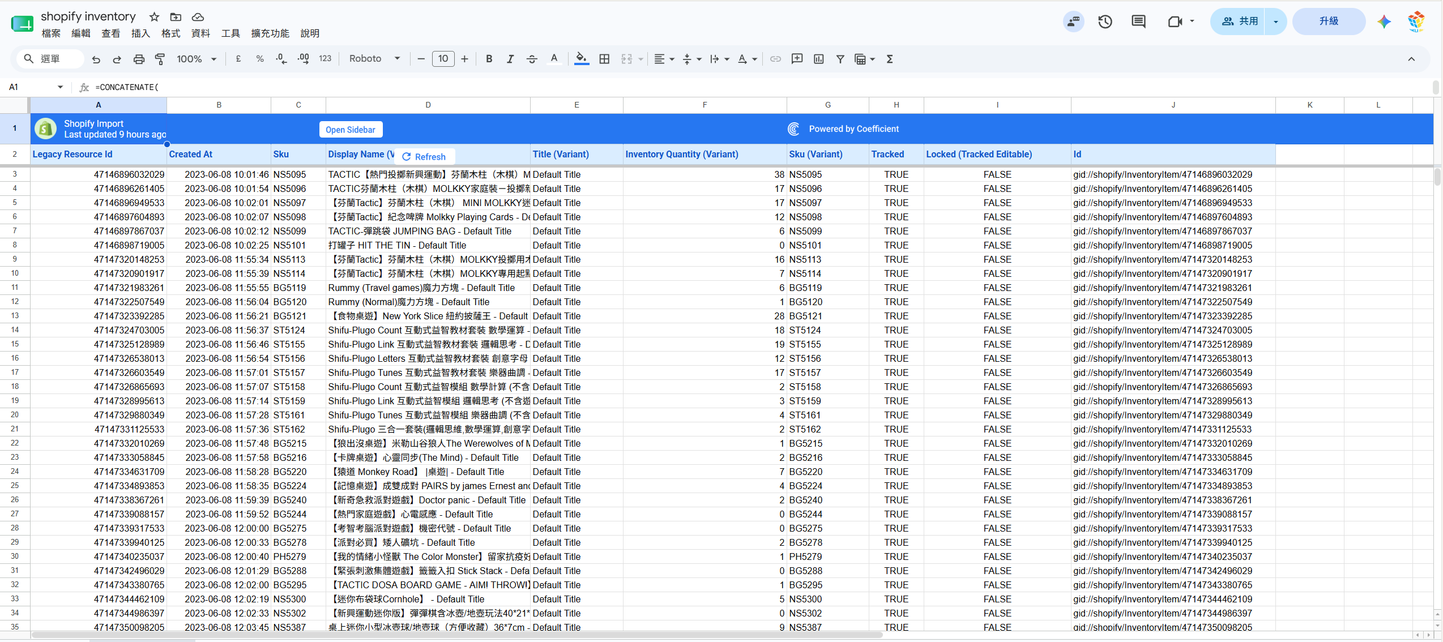Click the Open Sidebar button
The height and width of the screenshot is (642, 1443).
tap(351, 130)
